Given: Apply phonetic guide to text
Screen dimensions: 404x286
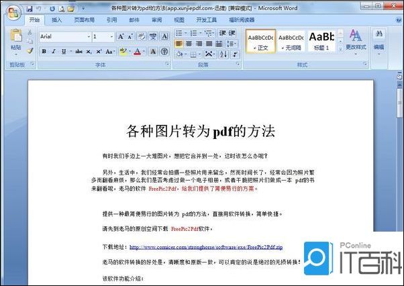Looking at the screenshot, I should (153, 36).
